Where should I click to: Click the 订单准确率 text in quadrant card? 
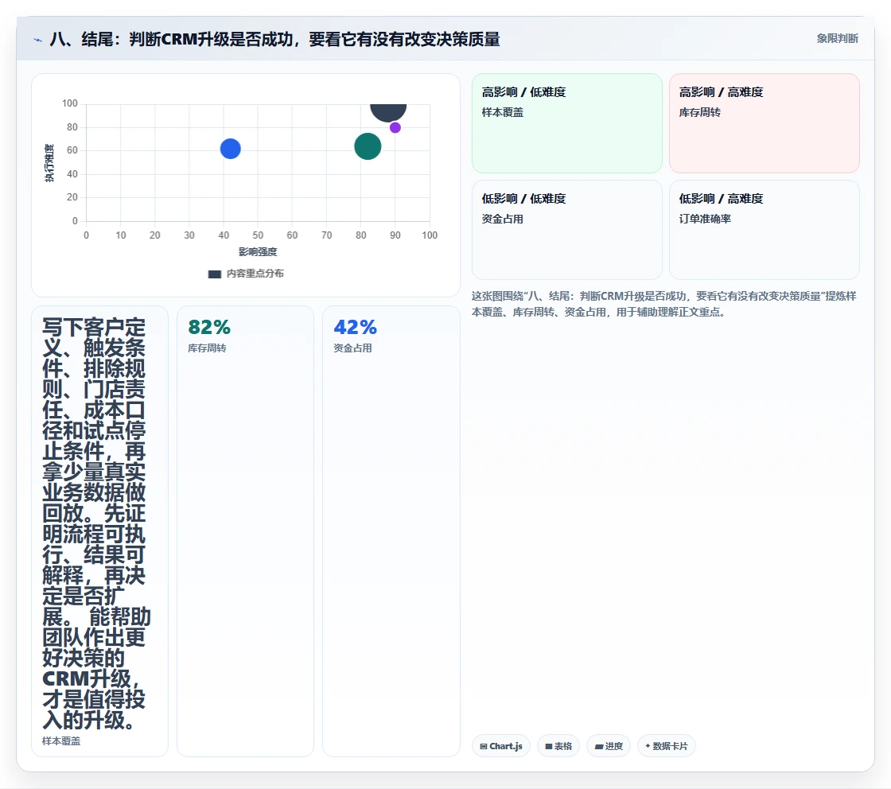pos(705,219)
